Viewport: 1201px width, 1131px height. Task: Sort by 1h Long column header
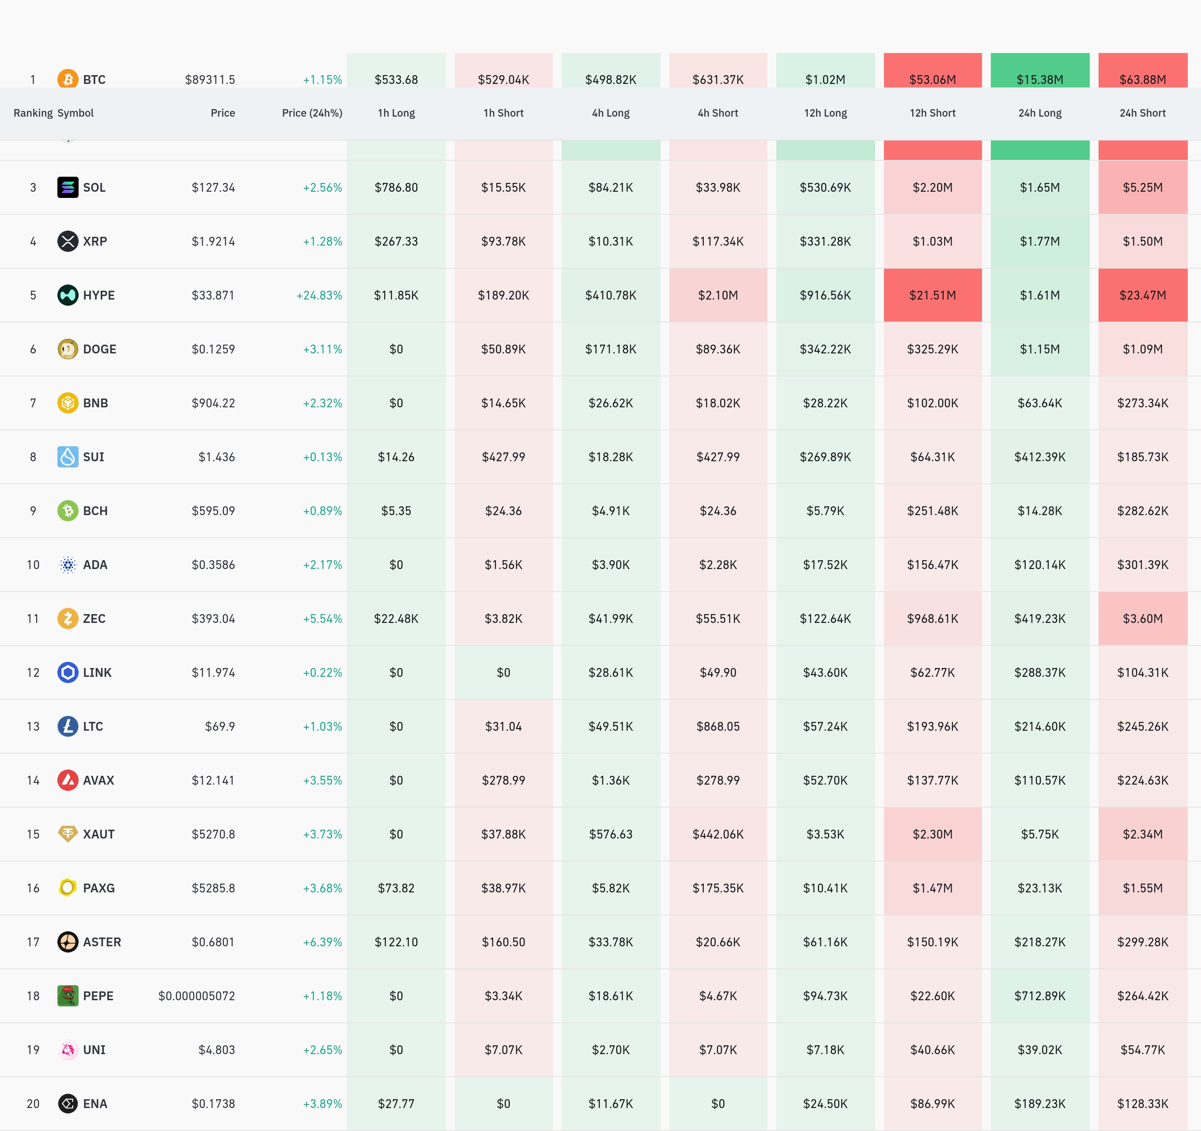(x=397, y=113)
